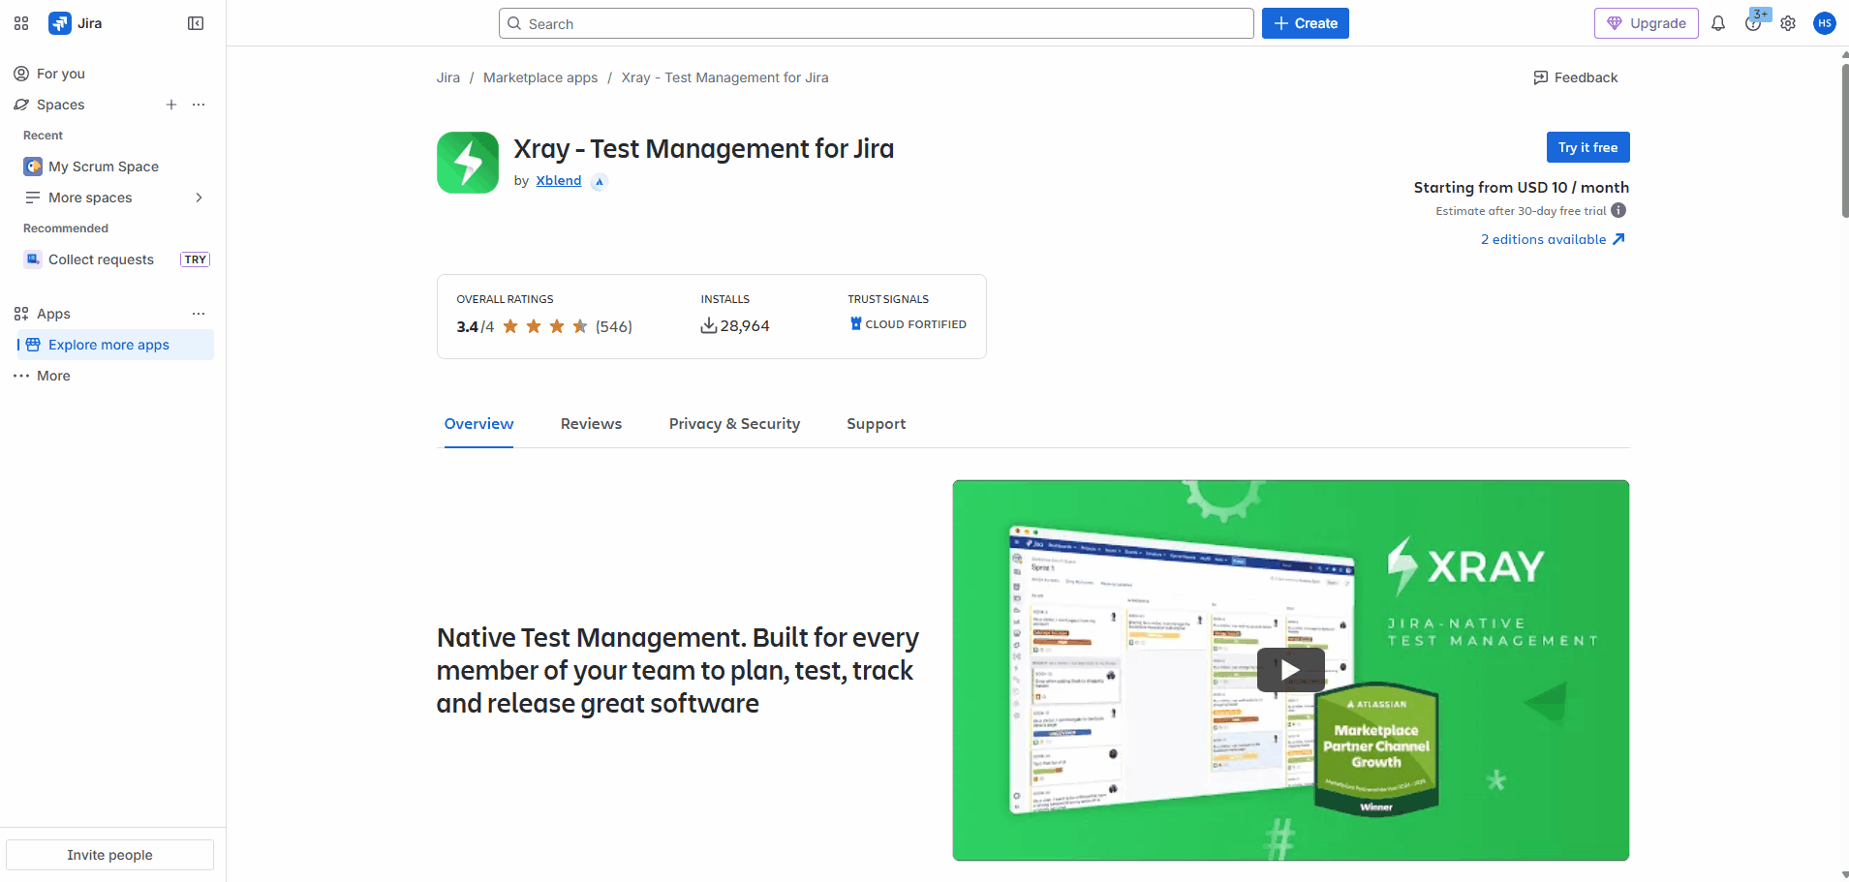Open the HS profile avatar
1849x882 pixels.
(1825, 23)
